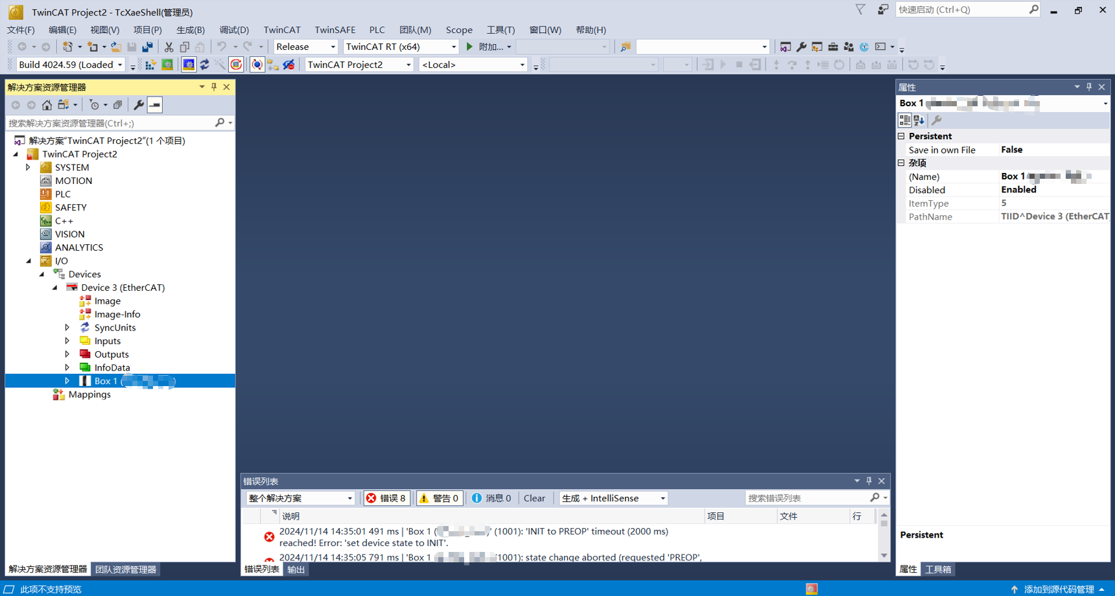Viewport: 1115px width, 596px height.
Task: Toggle the 错误 8 errors filter
Action: coord(386,498)
